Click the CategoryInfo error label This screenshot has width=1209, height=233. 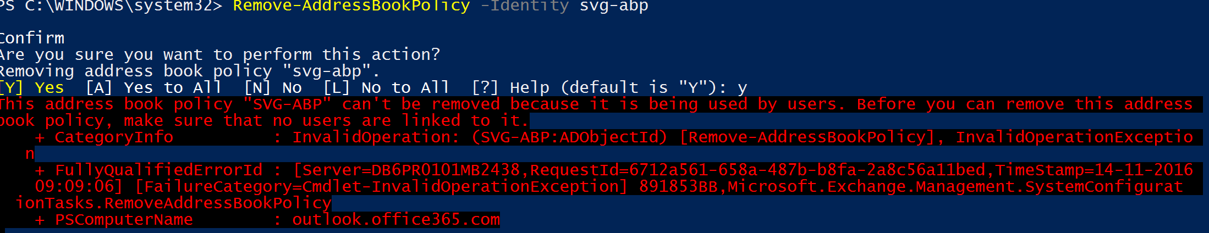click(114, 137)
